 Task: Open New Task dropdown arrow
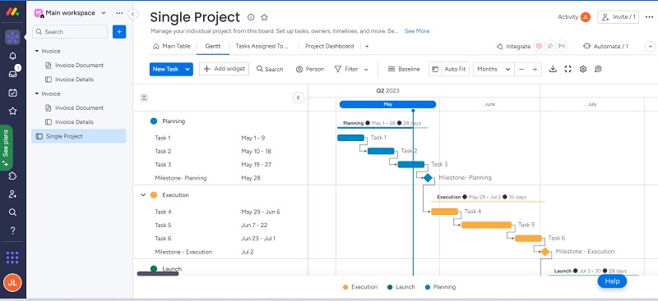(188, 69)
